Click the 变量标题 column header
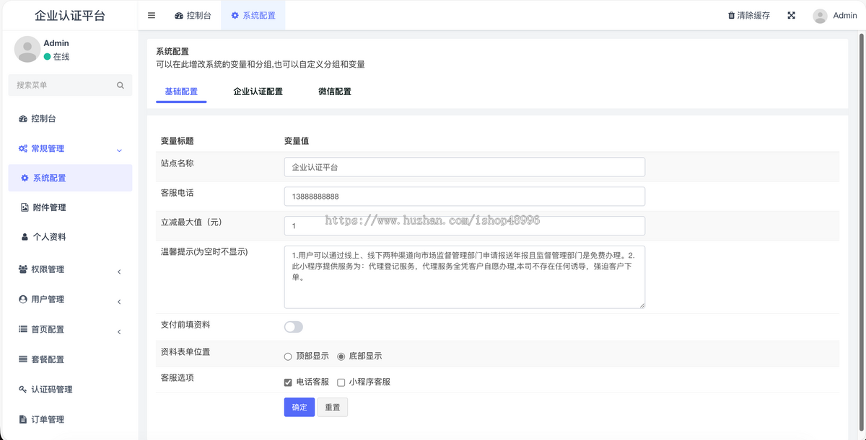 click(x=177, y=141)
